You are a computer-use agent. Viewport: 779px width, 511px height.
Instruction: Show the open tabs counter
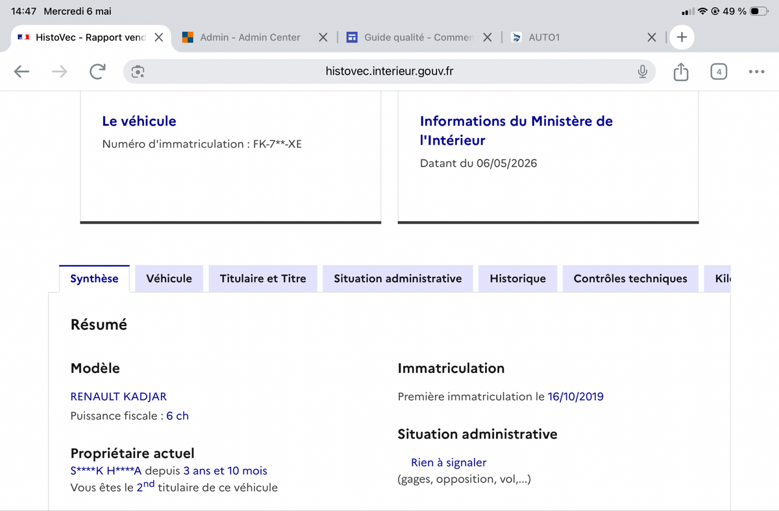719,72
